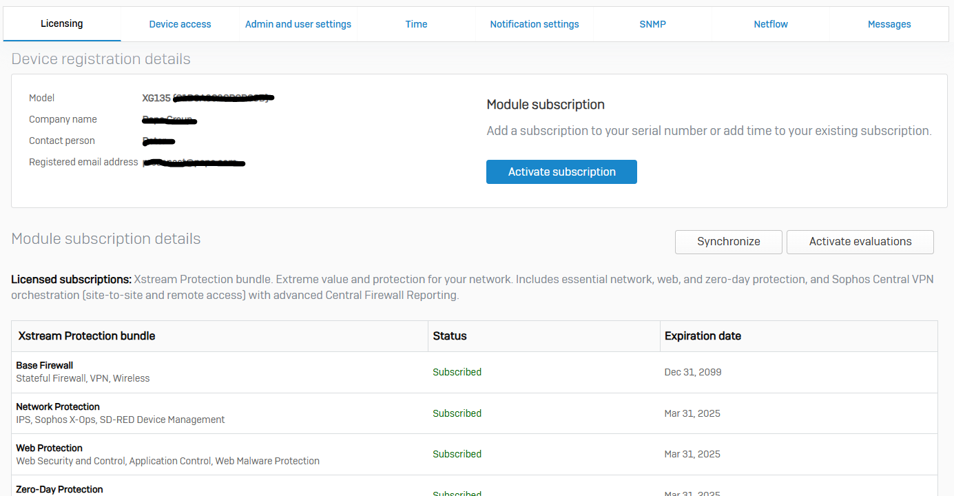Click the Synchronize button

point(729,242)
